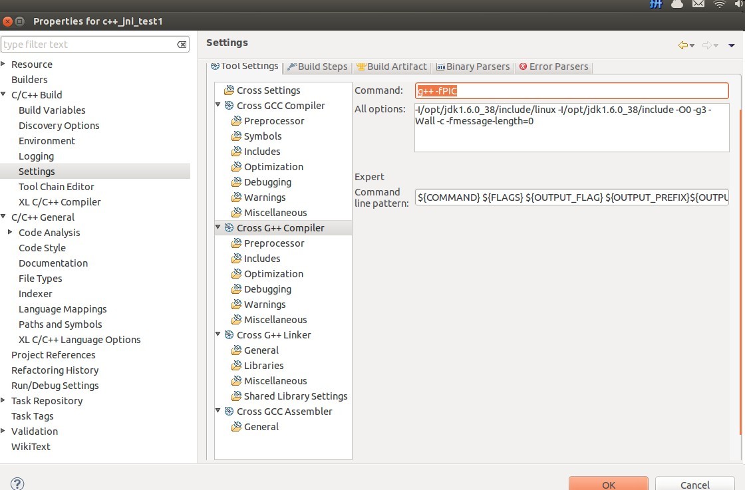Open the Error Parsers tab
Screen dimensions: 745x490
pos(553,66)
